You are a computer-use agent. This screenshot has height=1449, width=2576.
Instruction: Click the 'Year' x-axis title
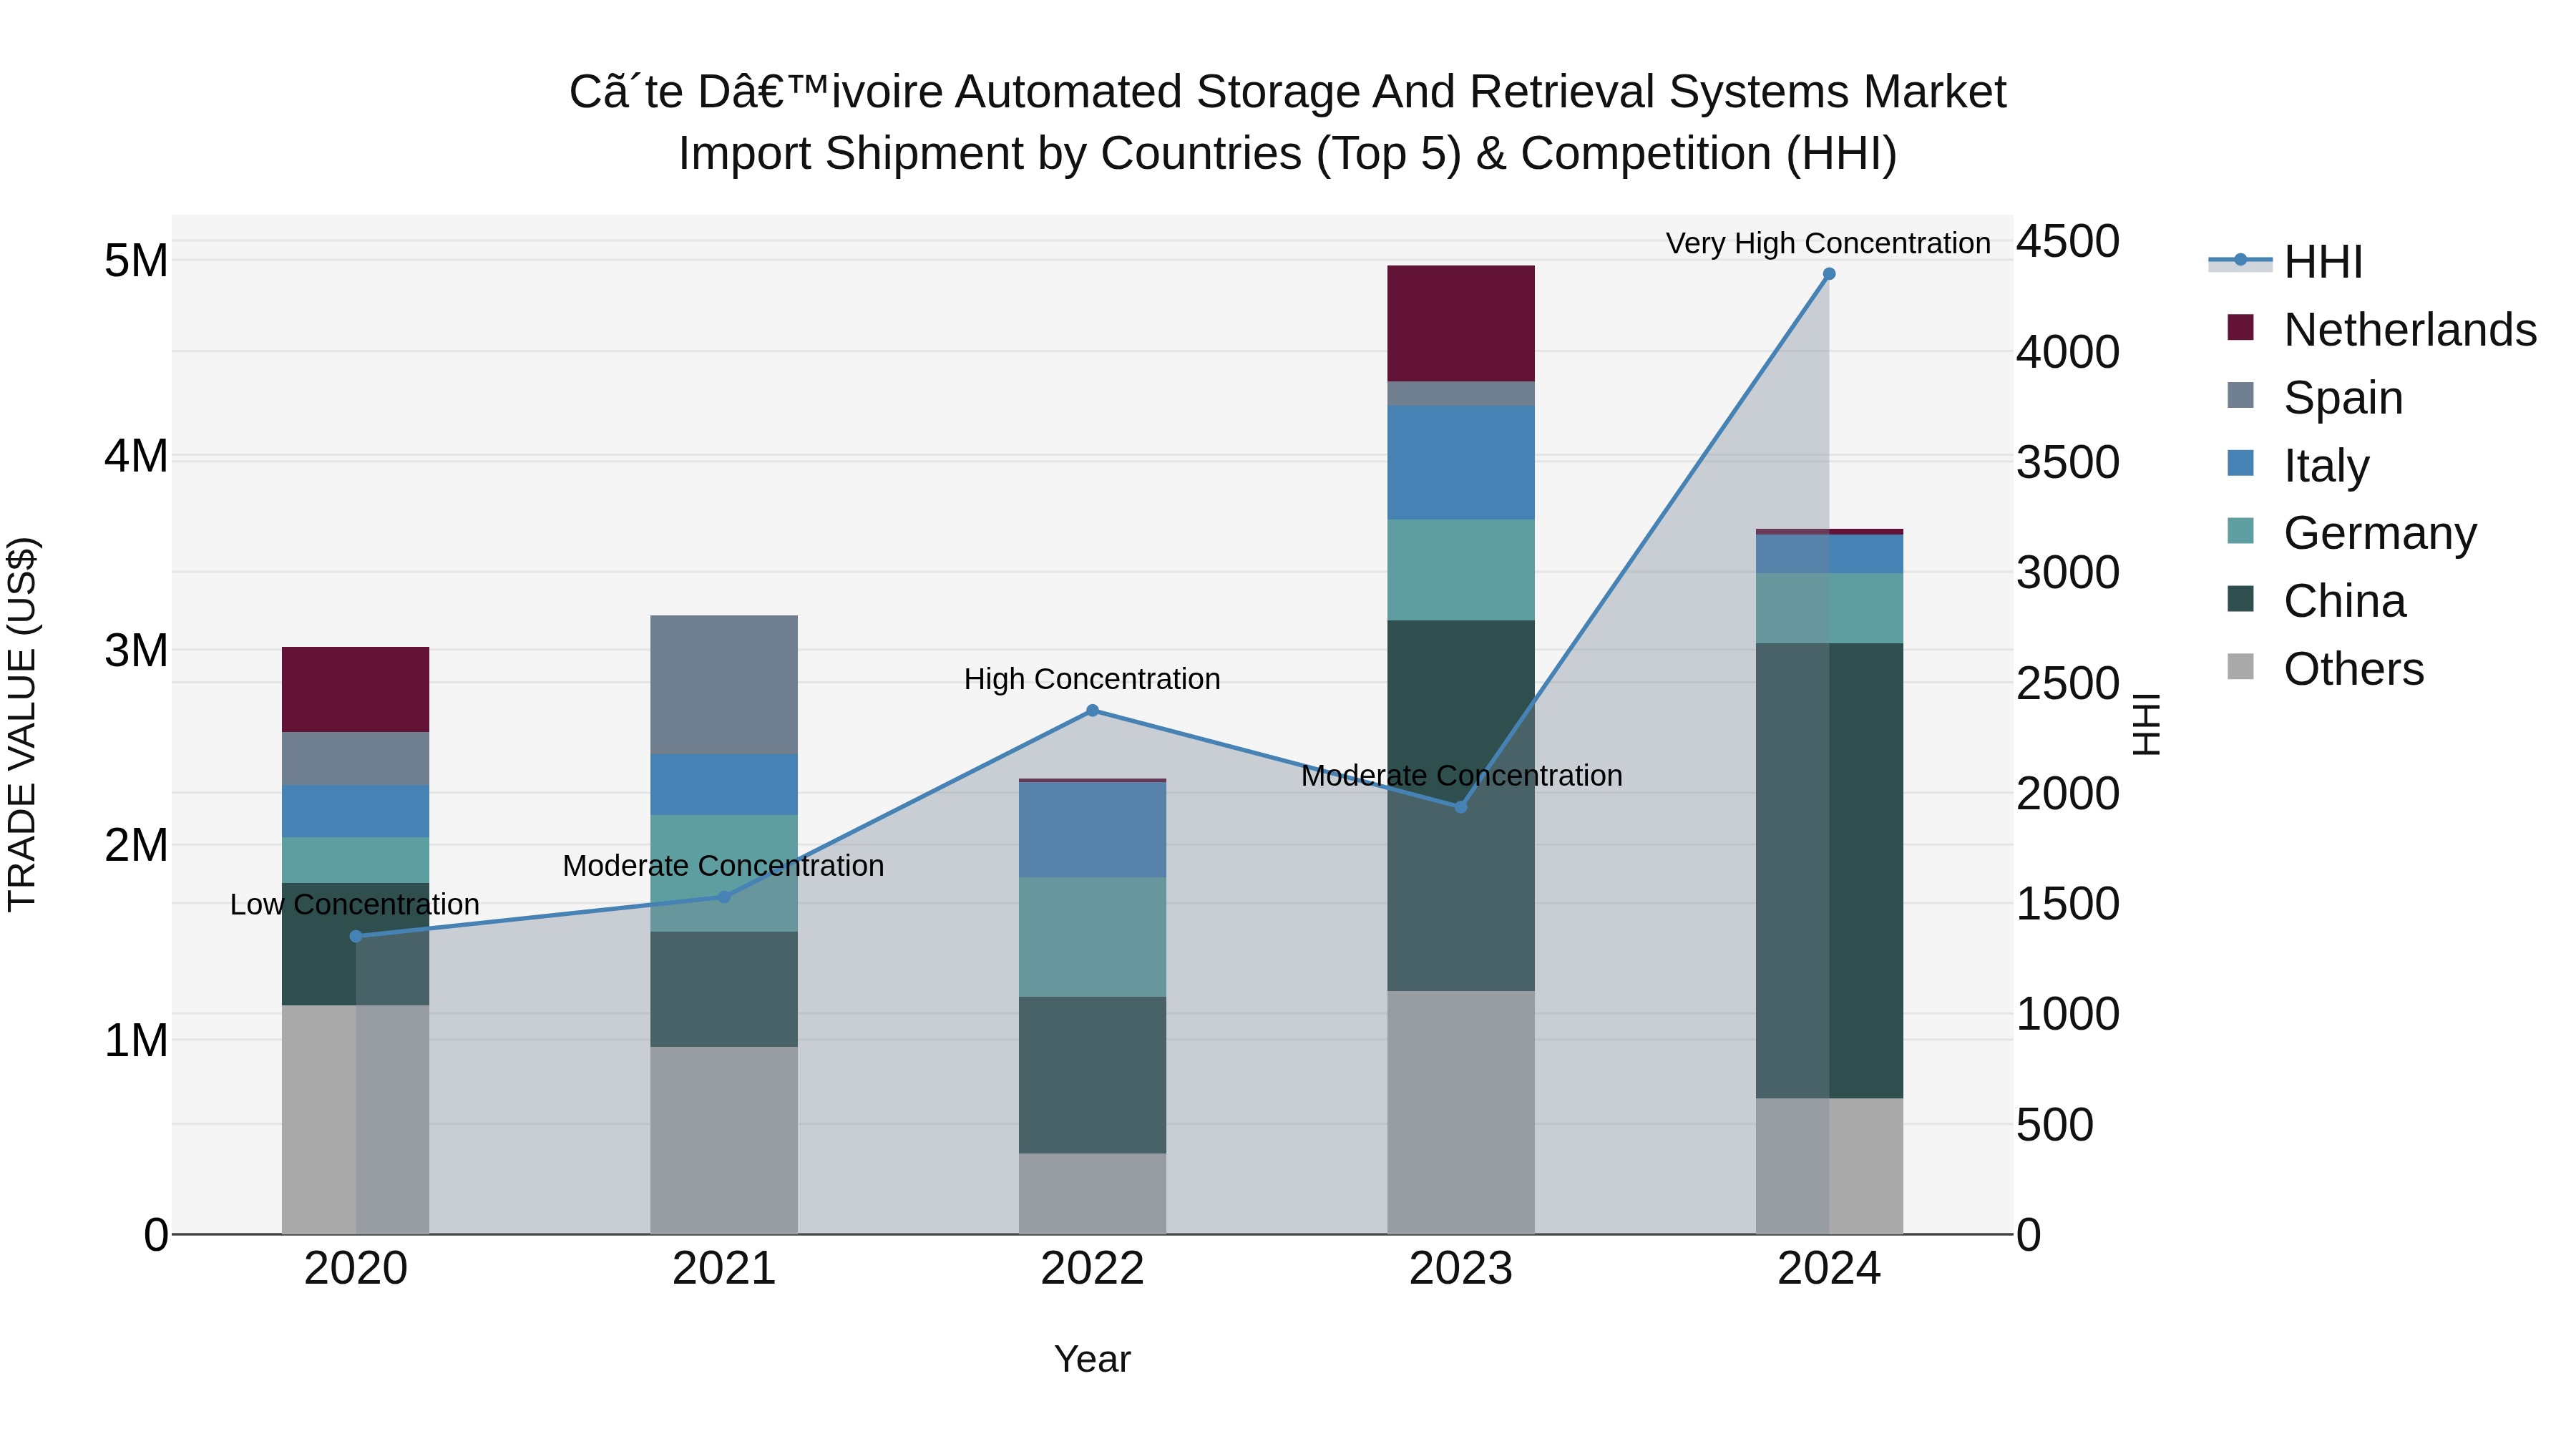pos(1092,1359)
